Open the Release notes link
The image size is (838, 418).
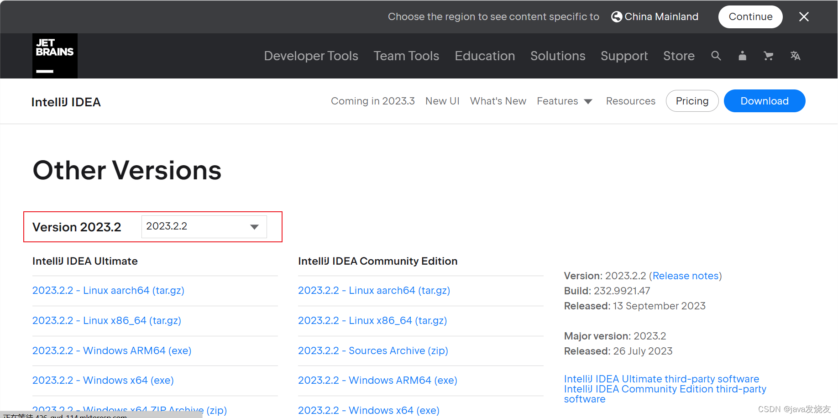[x=686, y=276]
